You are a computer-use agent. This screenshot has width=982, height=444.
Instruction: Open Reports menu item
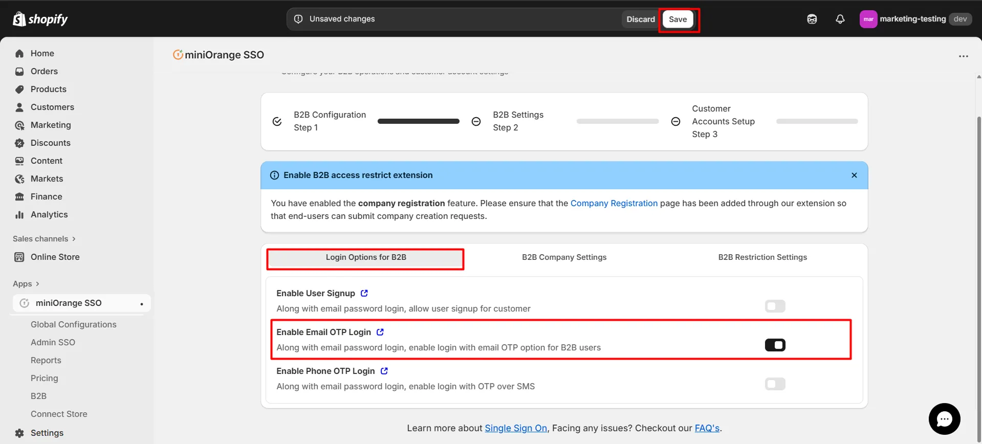46,361
